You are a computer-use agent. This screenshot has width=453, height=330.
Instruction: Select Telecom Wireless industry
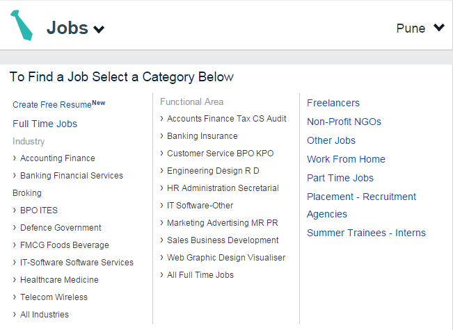pos(54,297)
